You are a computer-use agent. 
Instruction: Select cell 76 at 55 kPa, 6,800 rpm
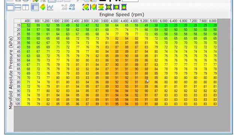[x=183, y=60]
